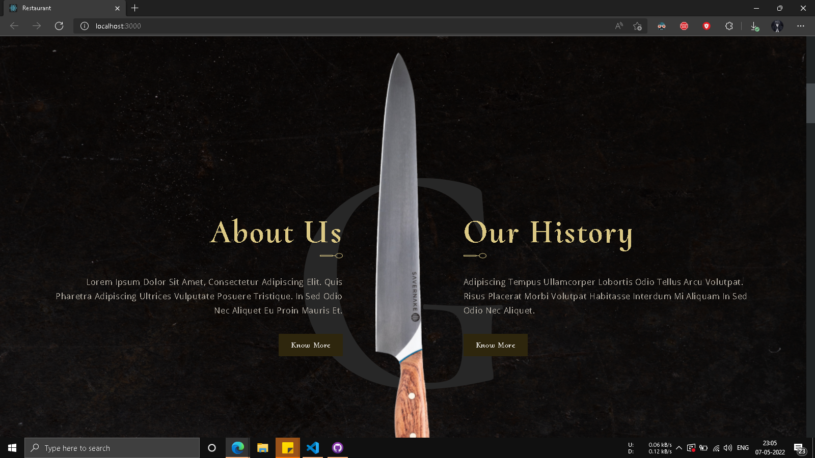Enable Read aloud for this page
815x458 pixels.
[618, 26]
